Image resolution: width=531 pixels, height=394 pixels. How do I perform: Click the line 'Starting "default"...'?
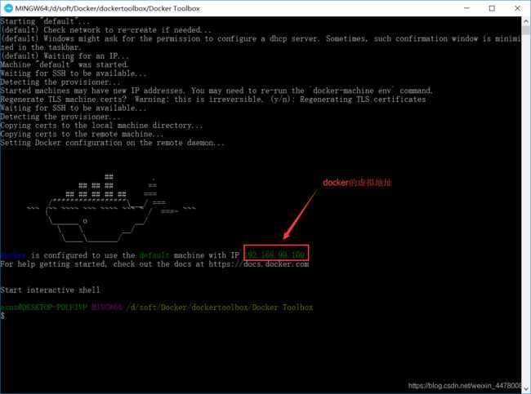[45, 21]
